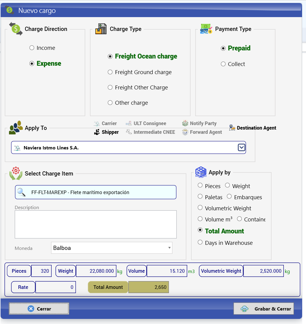Click the Payment Type money icon
Screen dimensions: 306x324
206,29
